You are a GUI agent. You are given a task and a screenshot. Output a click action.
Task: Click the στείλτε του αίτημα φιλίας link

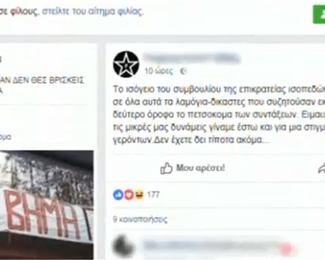pos(93,12)
